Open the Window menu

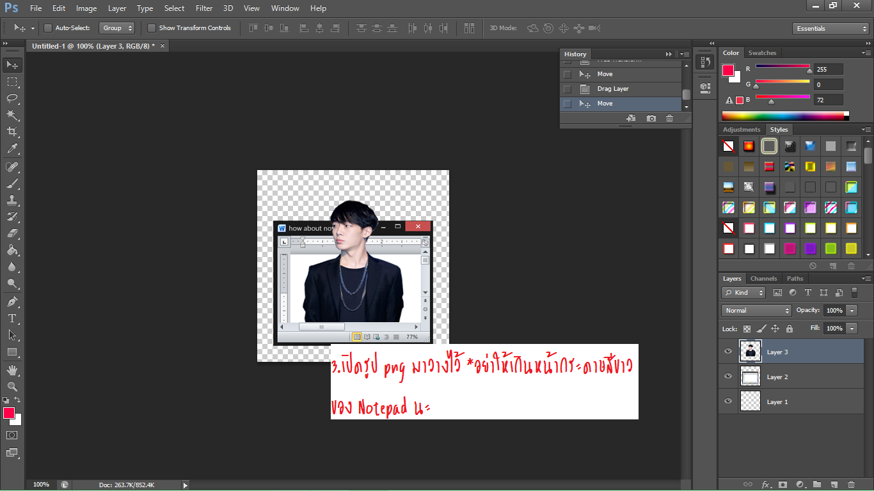coord(285,8)
